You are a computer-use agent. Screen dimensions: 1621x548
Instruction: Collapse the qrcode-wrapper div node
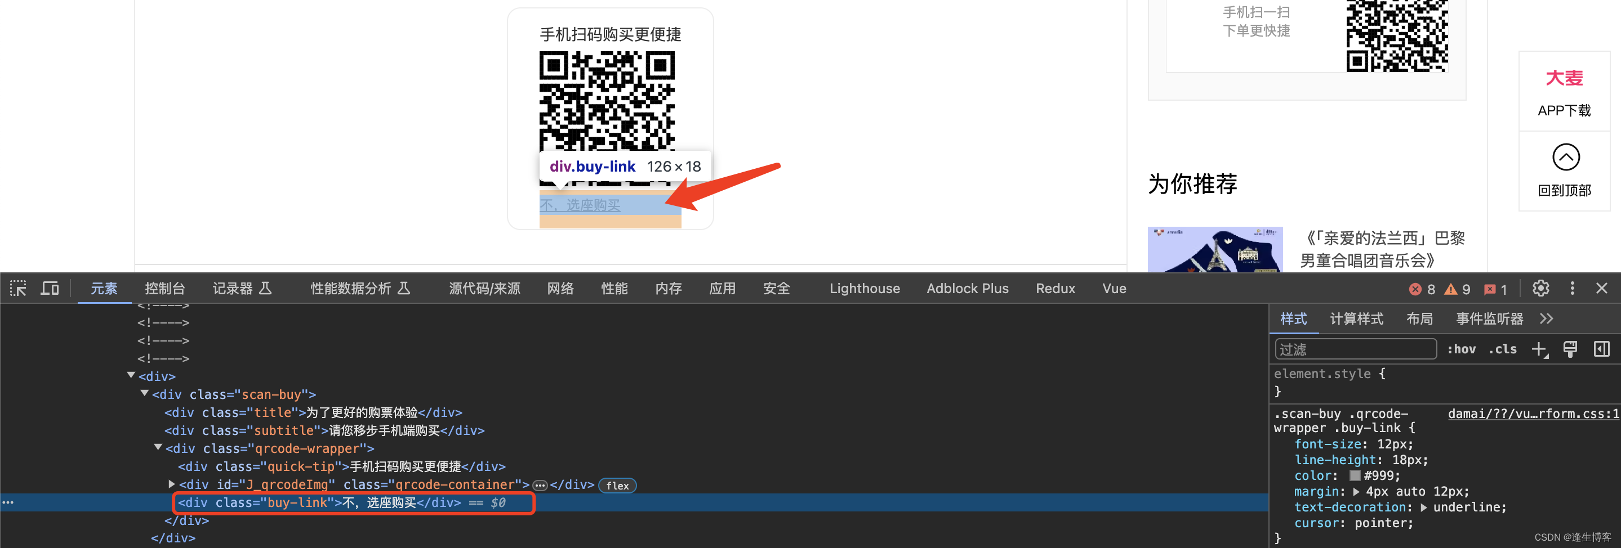158,448
